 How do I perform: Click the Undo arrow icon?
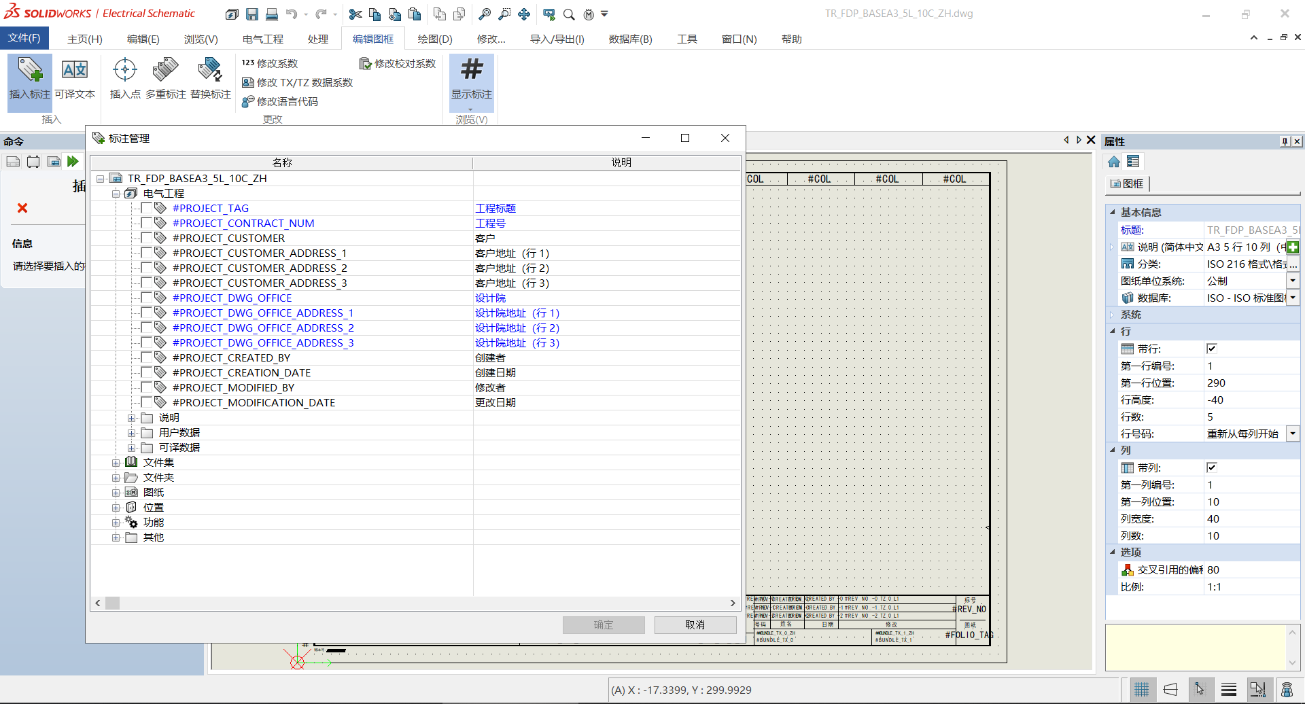click(x=292, y=14)
